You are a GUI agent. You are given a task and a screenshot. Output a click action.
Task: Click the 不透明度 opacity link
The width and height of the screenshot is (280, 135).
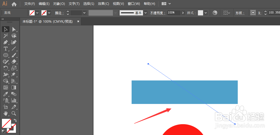[158, 13]
